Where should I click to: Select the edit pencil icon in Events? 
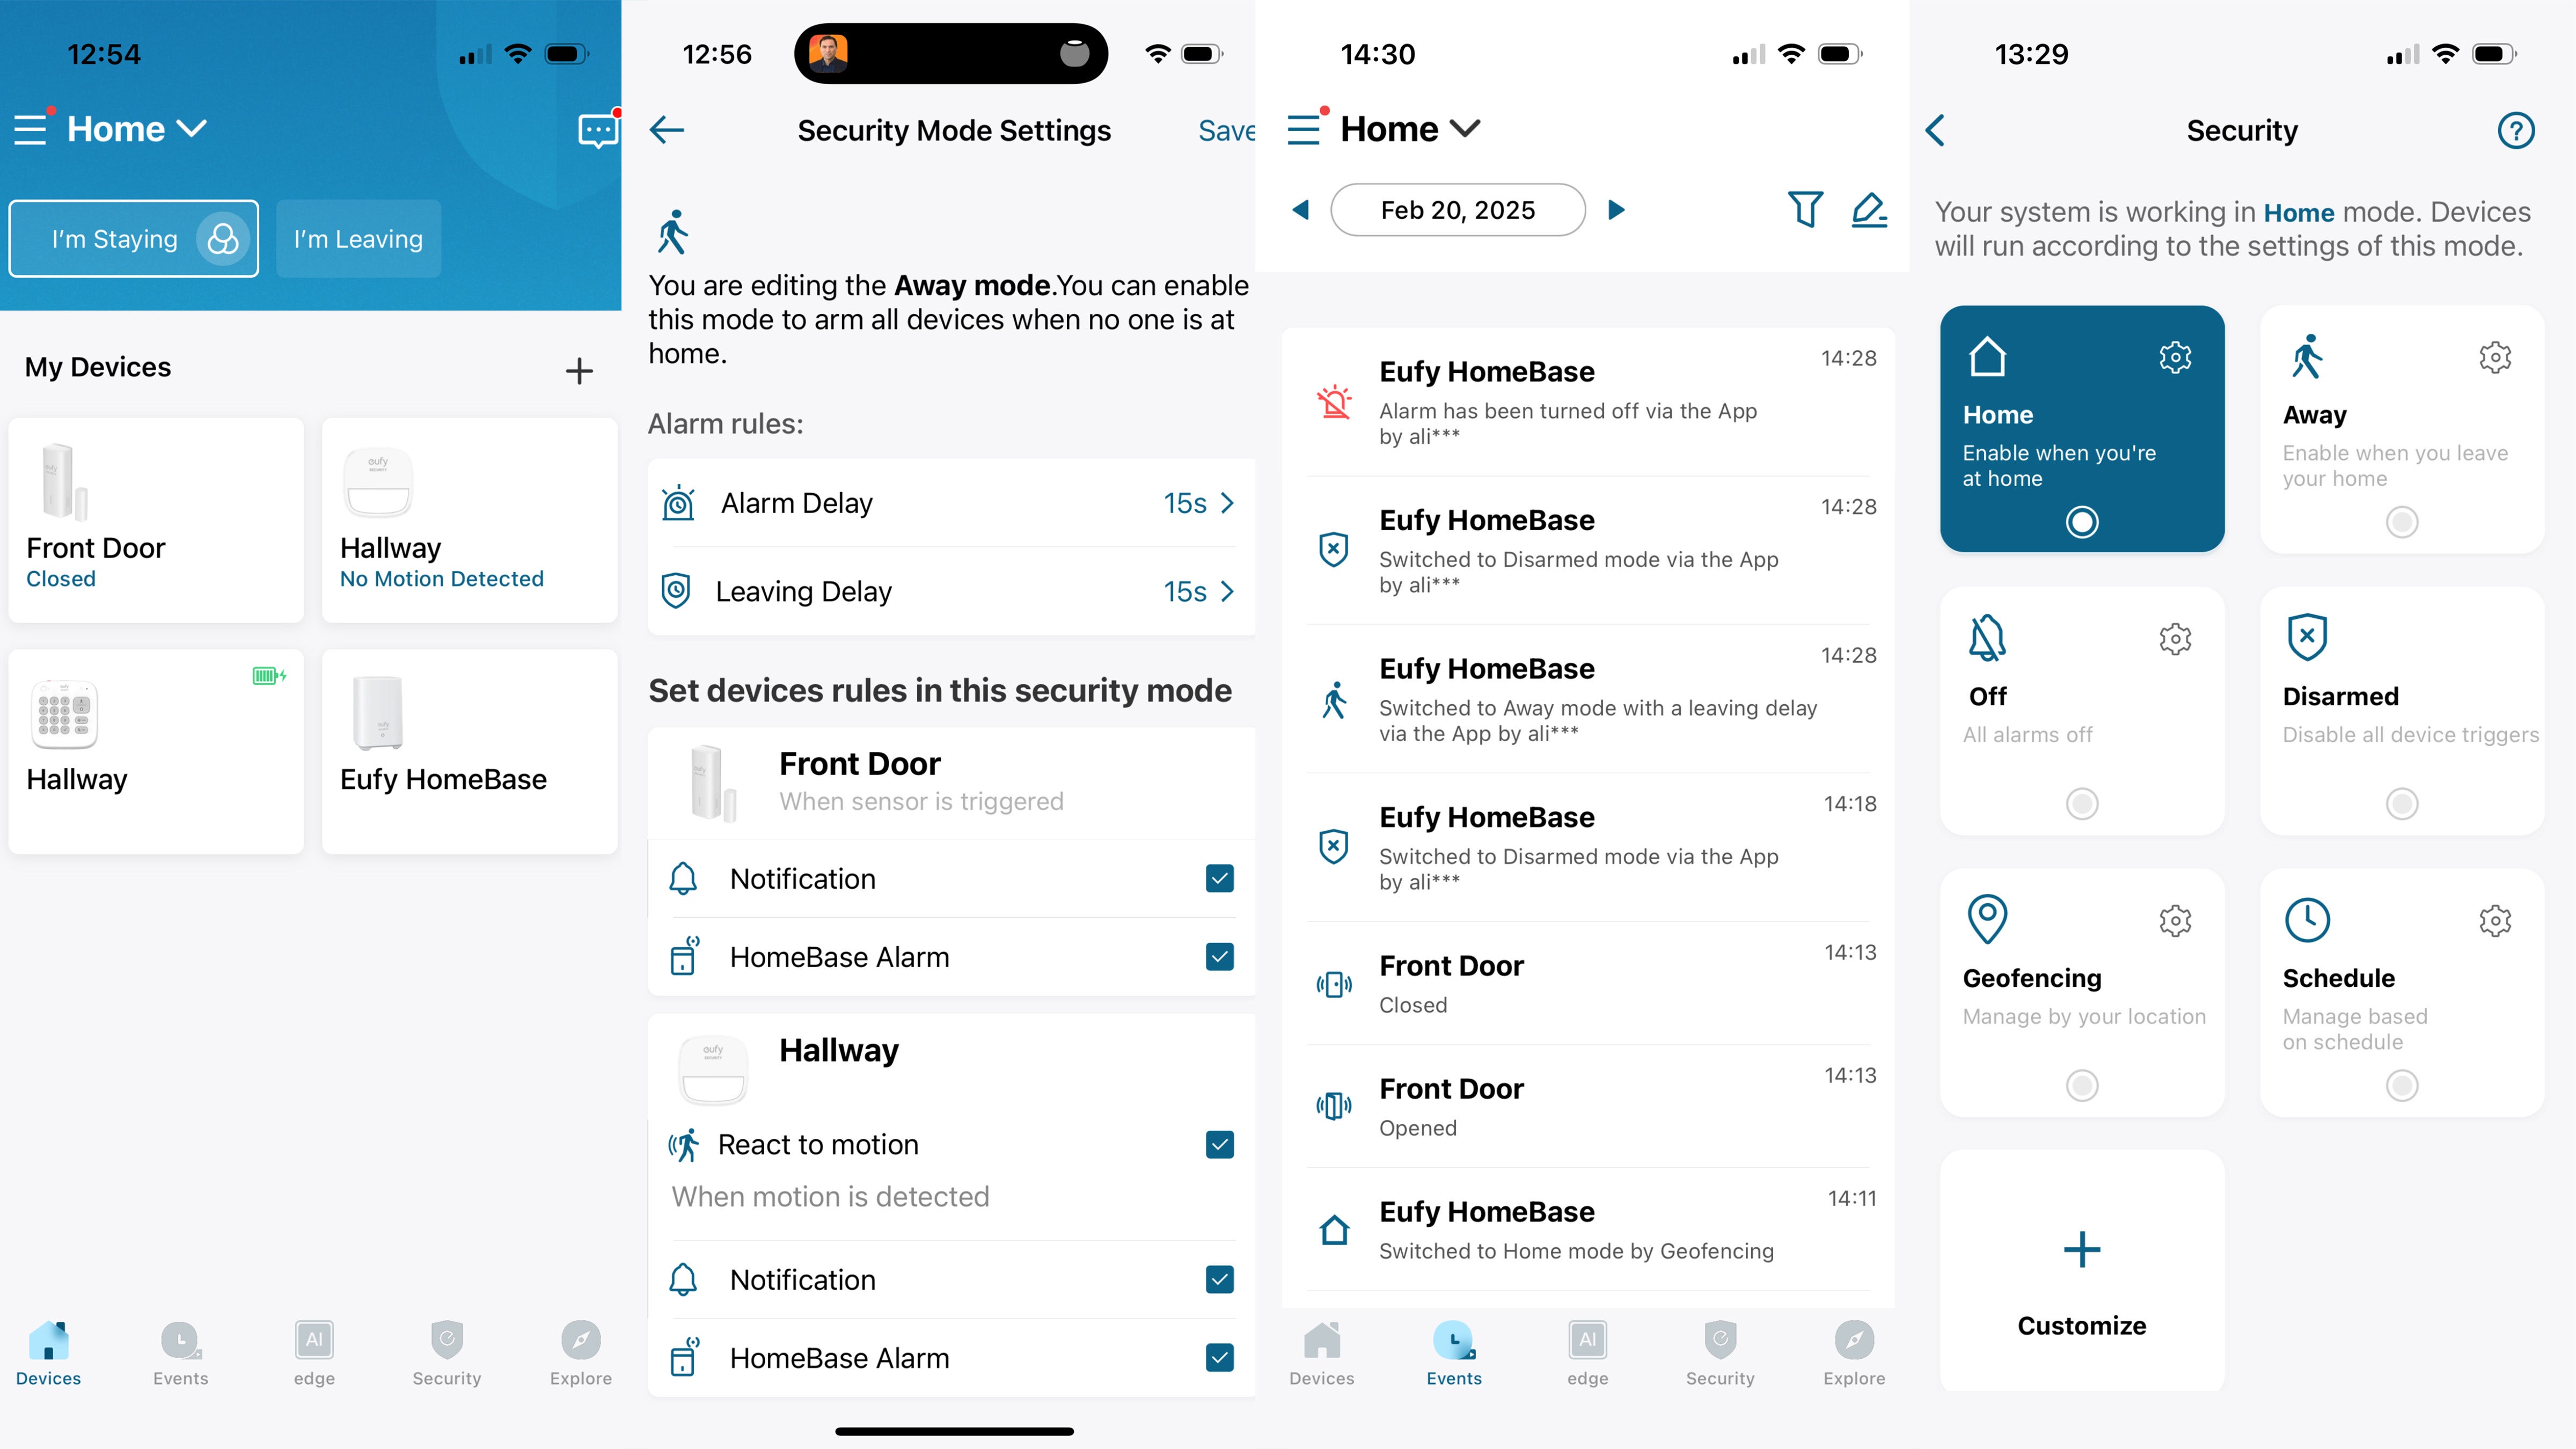pyautogui.click(x=1870, y=209)
